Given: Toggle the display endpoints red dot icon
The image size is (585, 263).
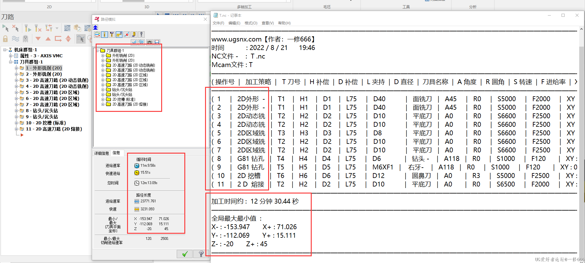Looking at the screenshot, I should 126,34.
